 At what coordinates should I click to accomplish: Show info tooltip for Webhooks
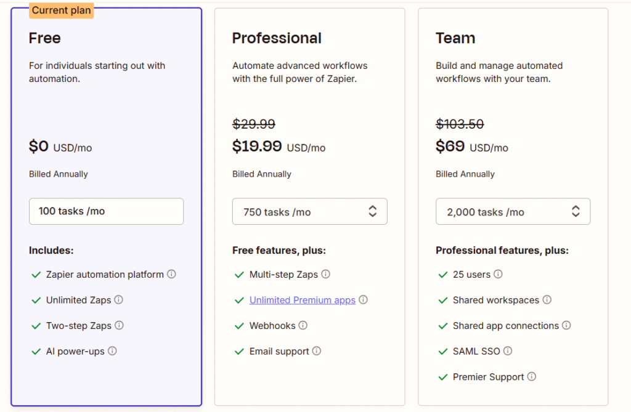coord(303,325)
